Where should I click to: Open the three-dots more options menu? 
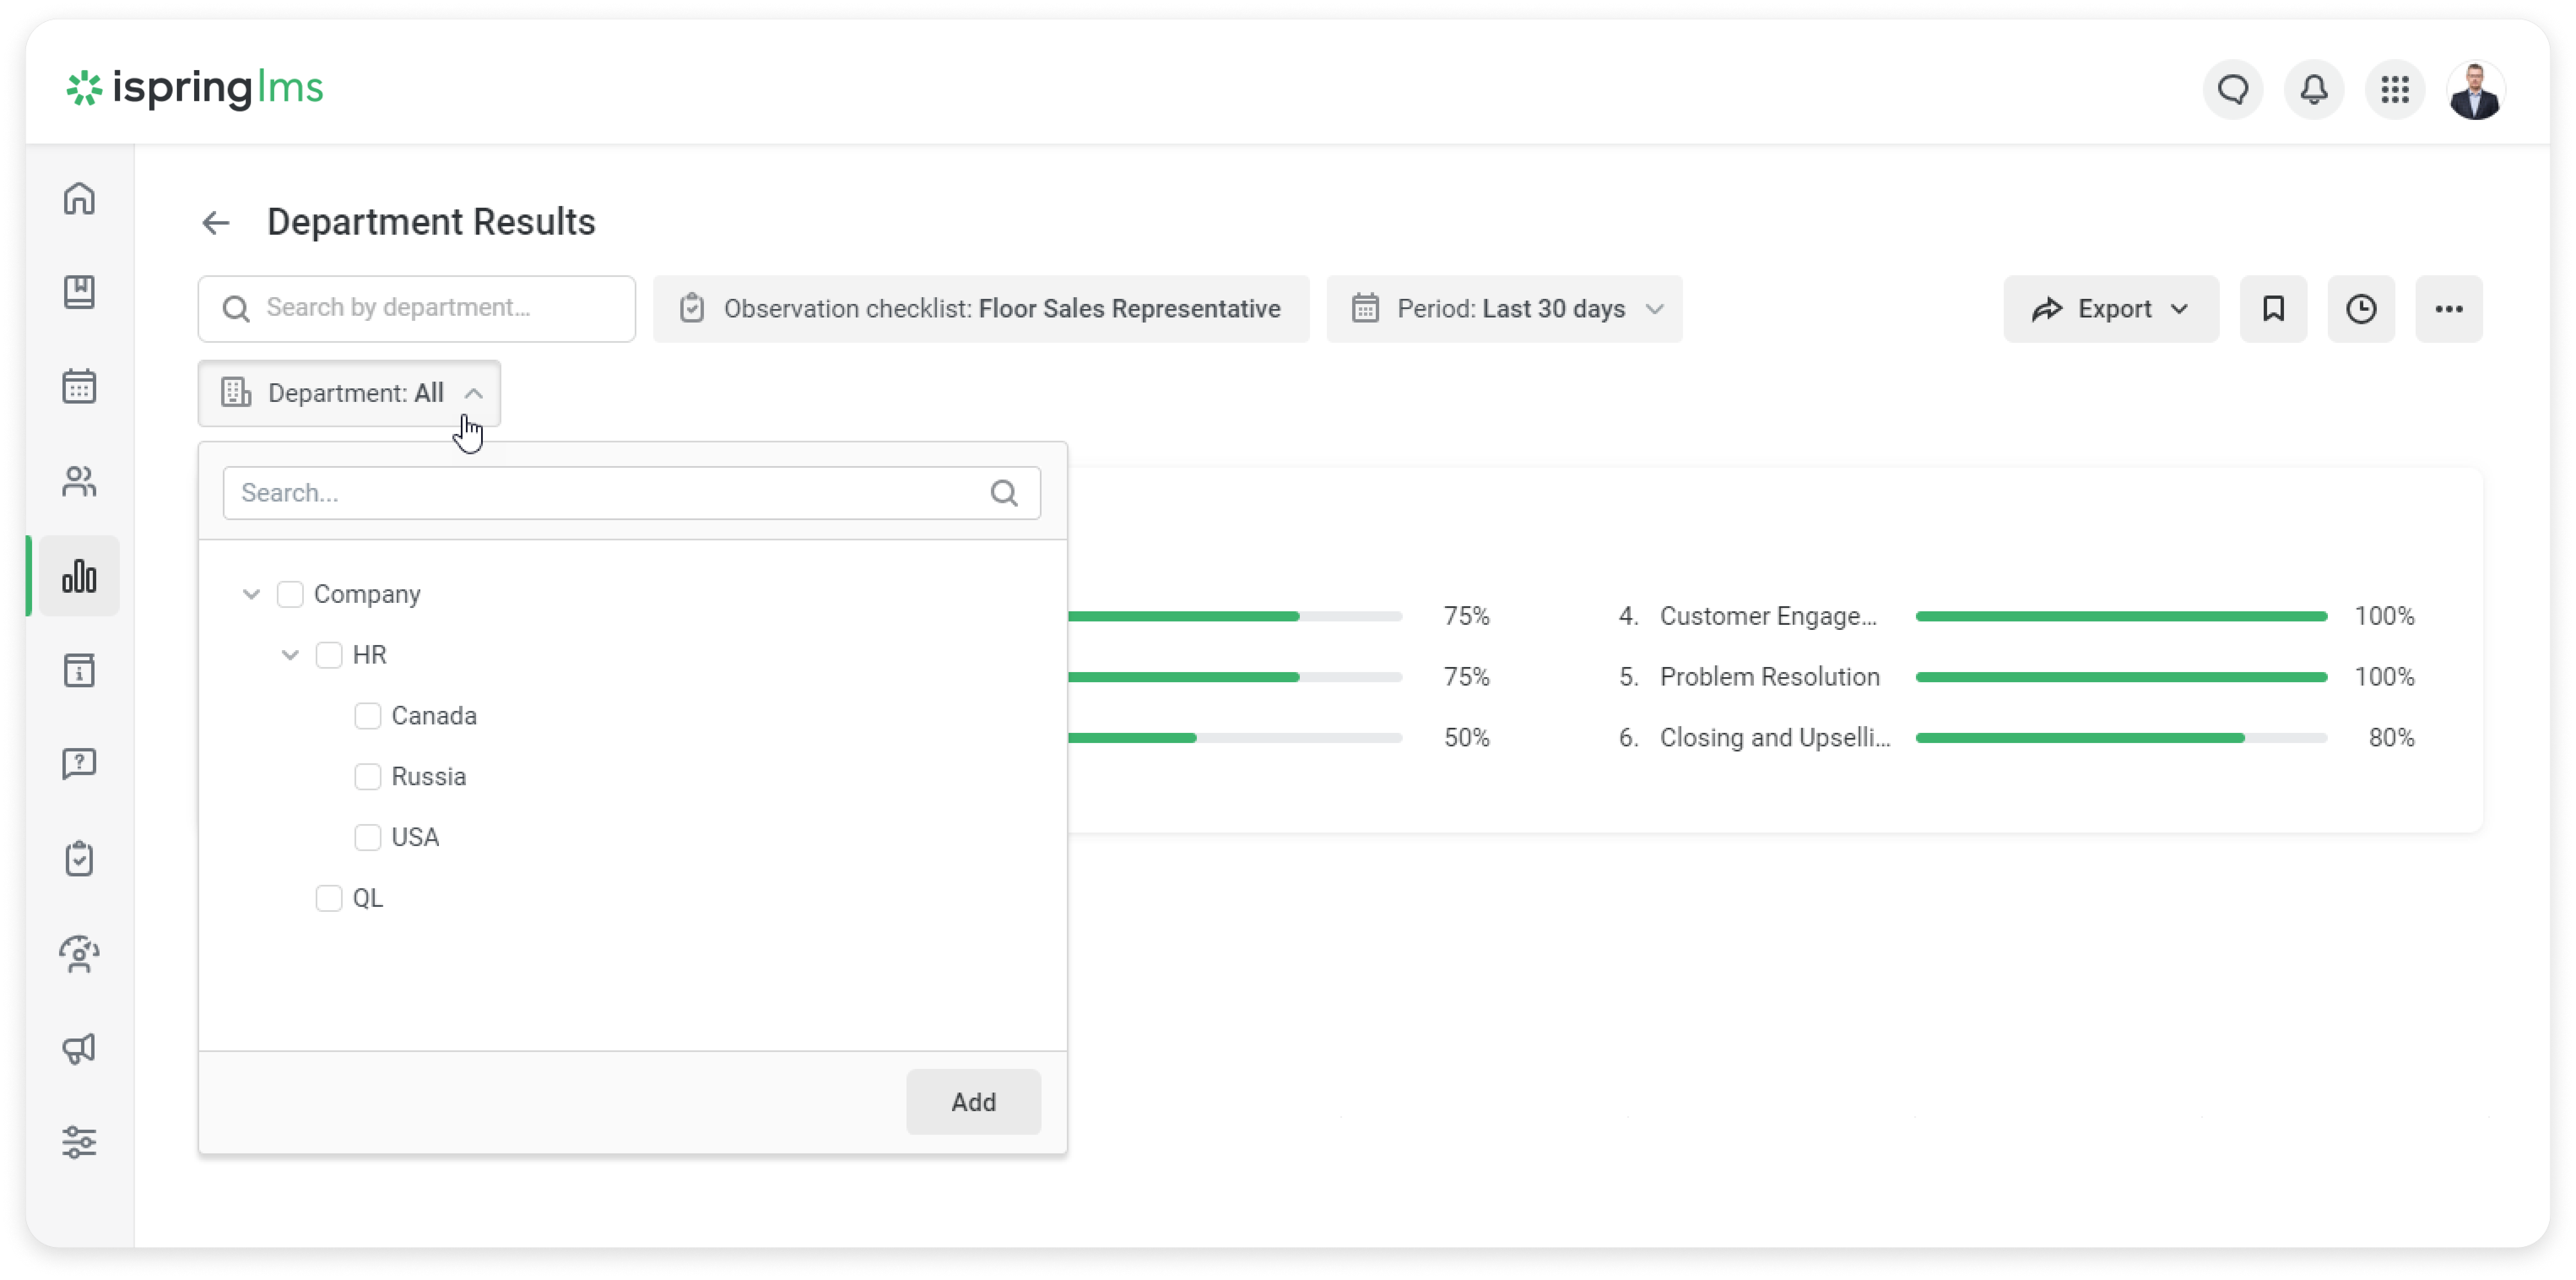(2449, 309)
